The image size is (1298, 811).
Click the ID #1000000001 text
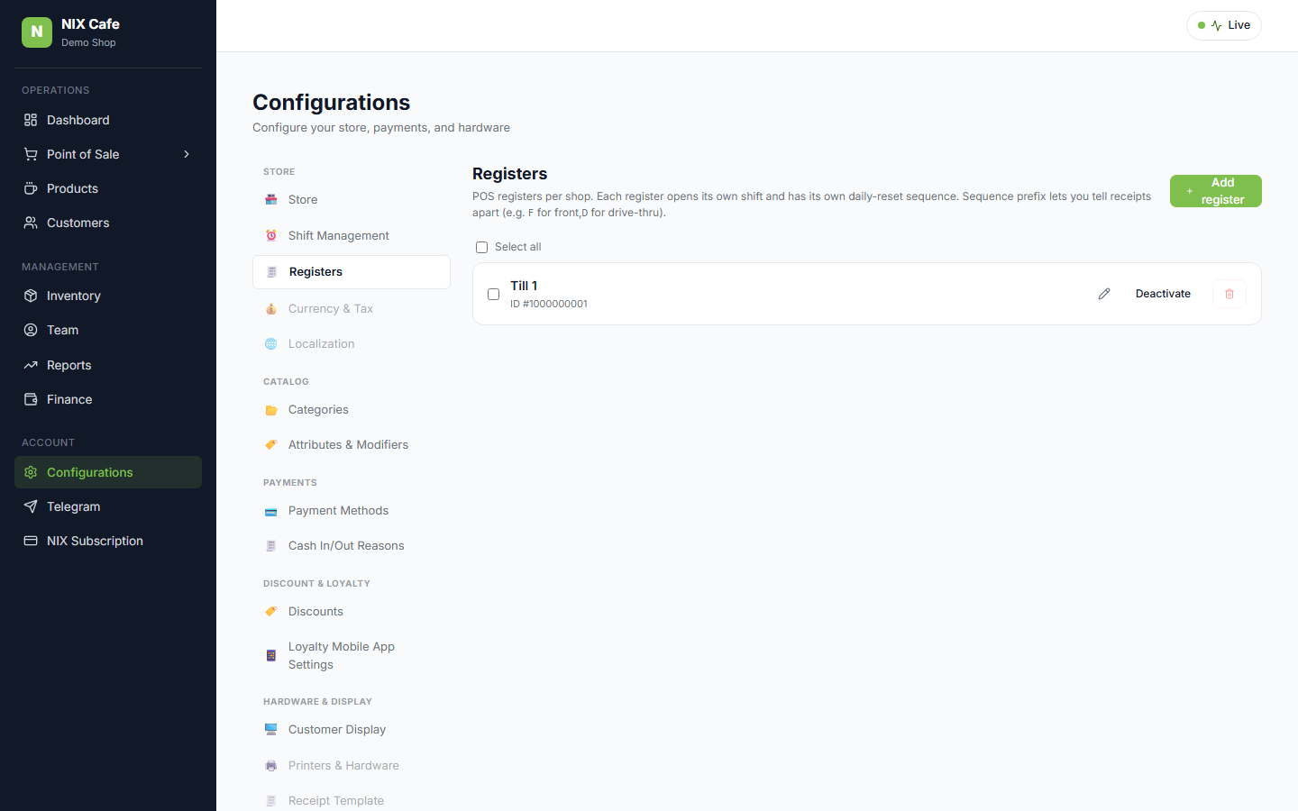[x=549, y=304]
